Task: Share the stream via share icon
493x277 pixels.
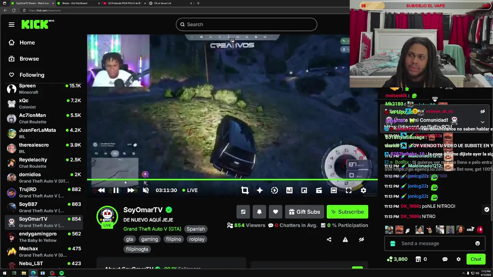Action: coord(329,239)
